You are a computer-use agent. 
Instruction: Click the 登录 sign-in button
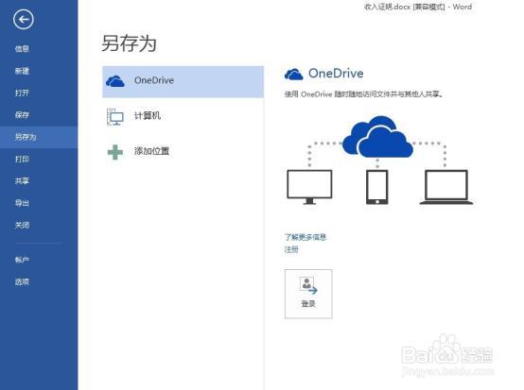[308, 294]
